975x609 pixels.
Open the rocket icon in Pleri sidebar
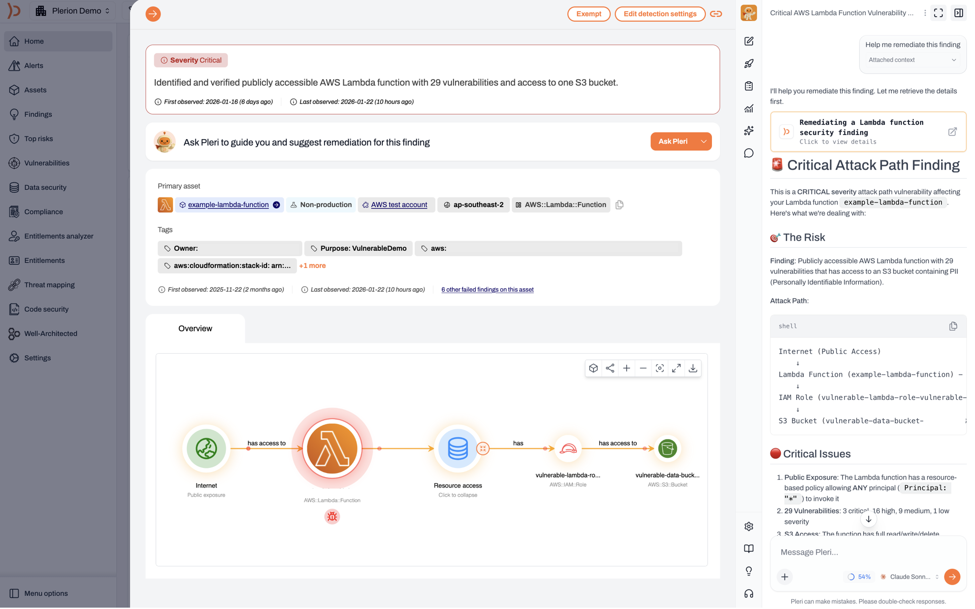pyautogui.click(x=749, y=63)
